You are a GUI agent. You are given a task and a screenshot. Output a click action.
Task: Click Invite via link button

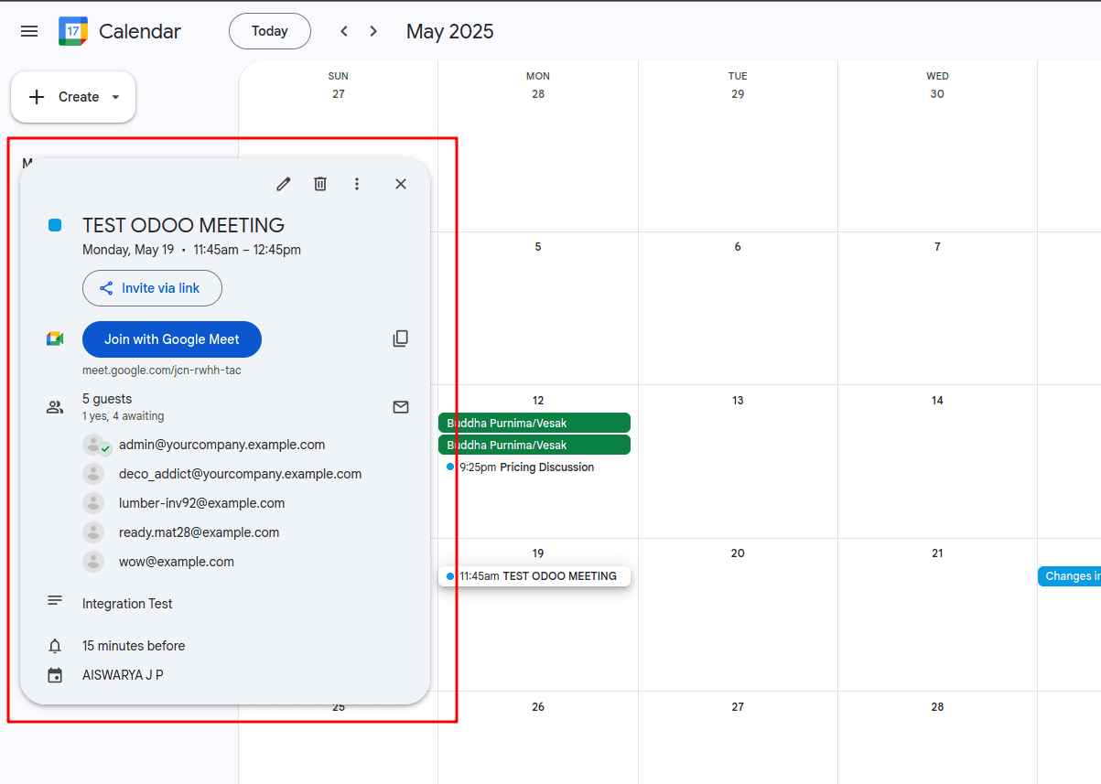pos(152,288)
